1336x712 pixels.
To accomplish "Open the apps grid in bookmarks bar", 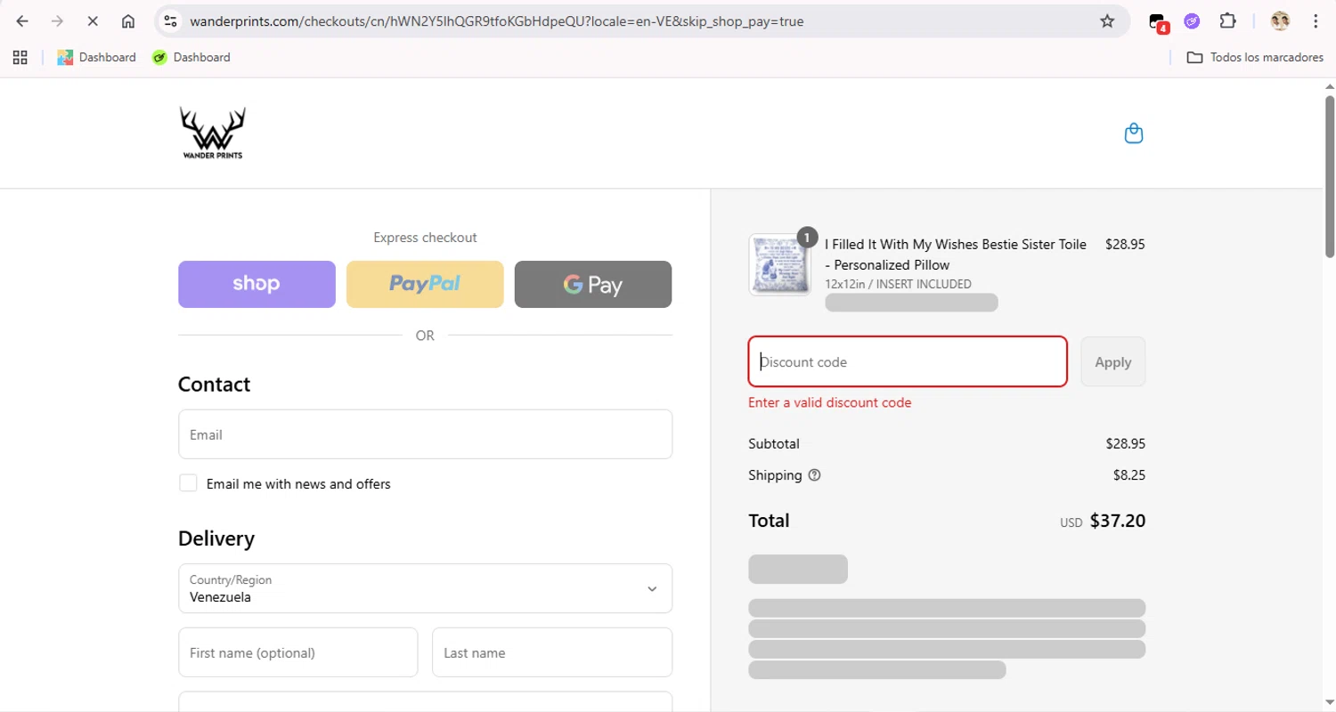I will pyautogui.click(x=20, y=57).
